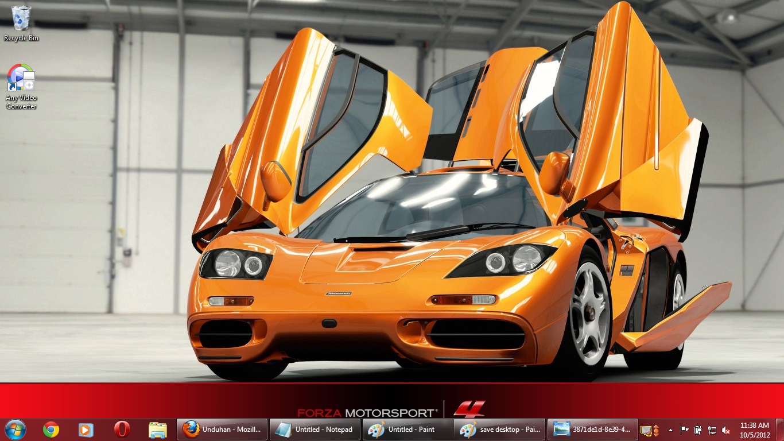The height and width of the screenshot is (441, 784).
Task: Open the network connection tray icon
Action: pyautogui.click(x=712, y=430)
